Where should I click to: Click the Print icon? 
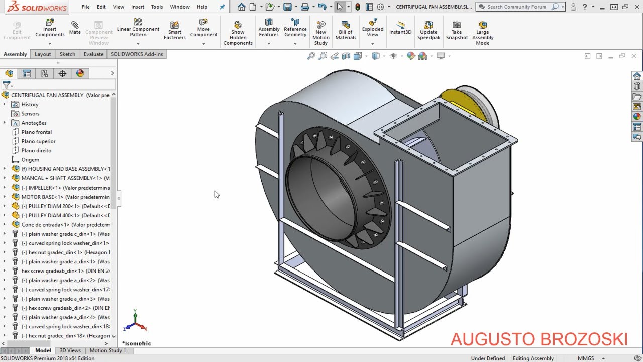(304, 7)
